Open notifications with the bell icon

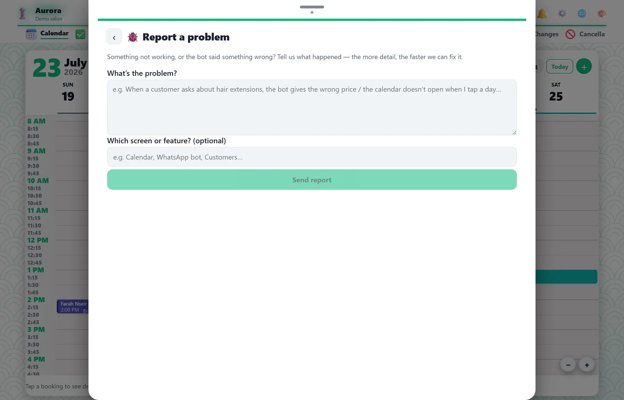[542, 14]
